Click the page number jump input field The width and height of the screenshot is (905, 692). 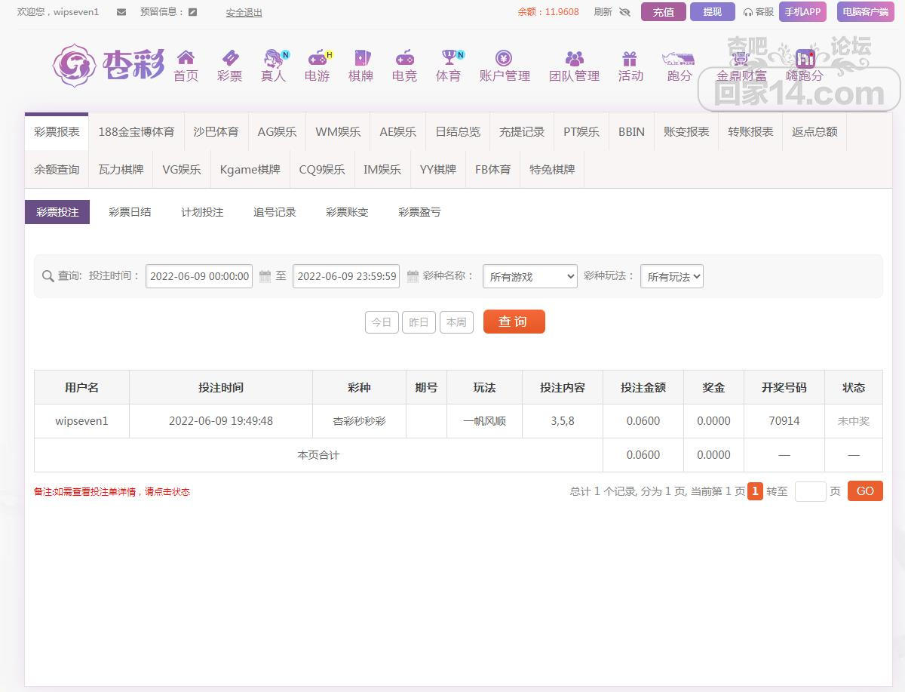810,491
